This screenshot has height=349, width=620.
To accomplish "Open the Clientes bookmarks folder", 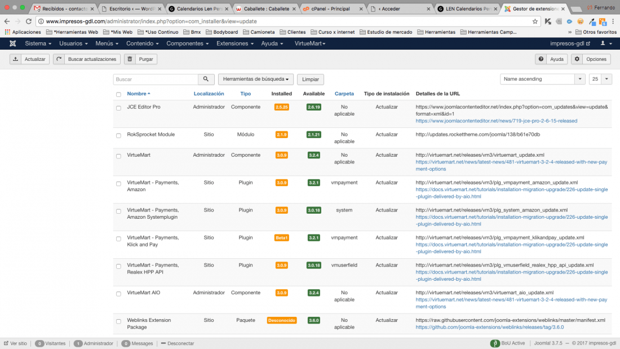I will 293,32.
